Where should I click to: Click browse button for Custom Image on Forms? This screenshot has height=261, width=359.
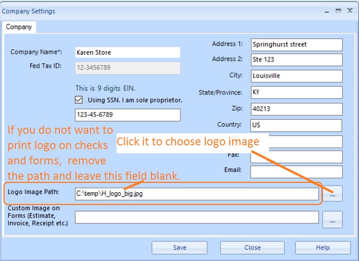(x=333, y=219)
